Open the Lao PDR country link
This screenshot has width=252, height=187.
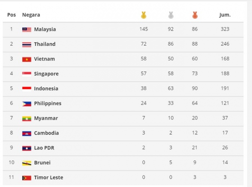tap(44, 148)
